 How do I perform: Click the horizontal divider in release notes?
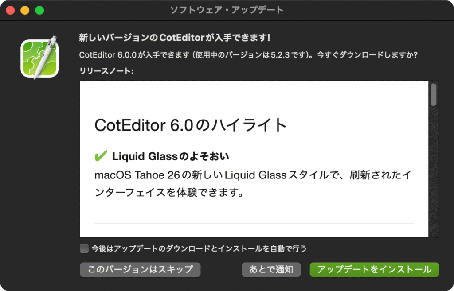point(254,224)
